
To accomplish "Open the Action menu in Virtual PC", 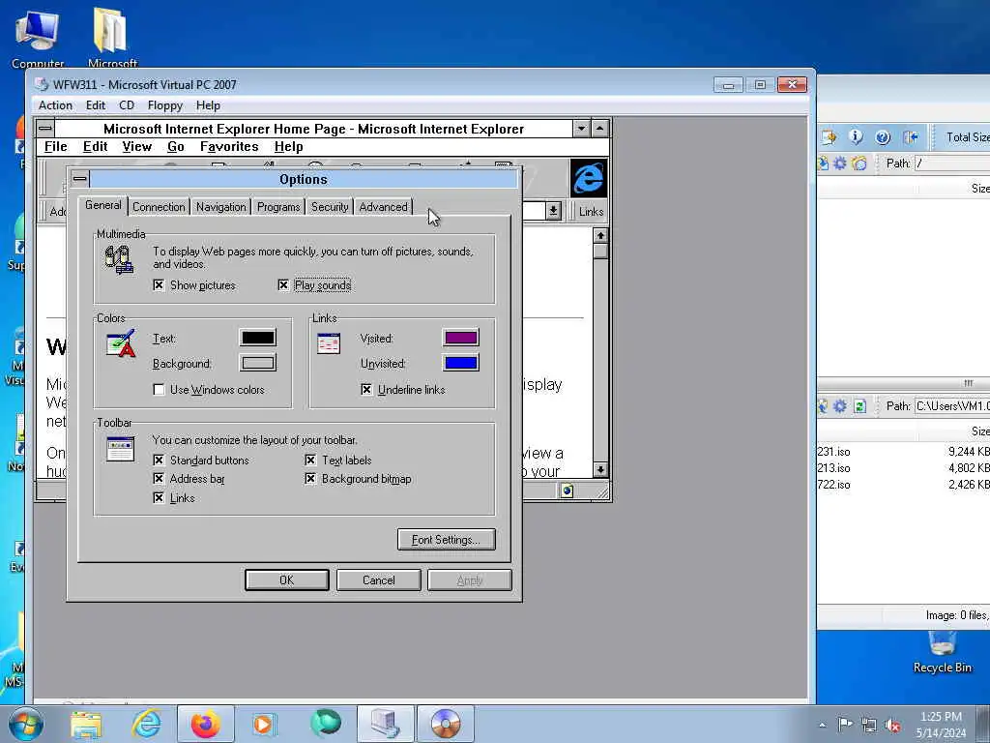I will point(55,105).
